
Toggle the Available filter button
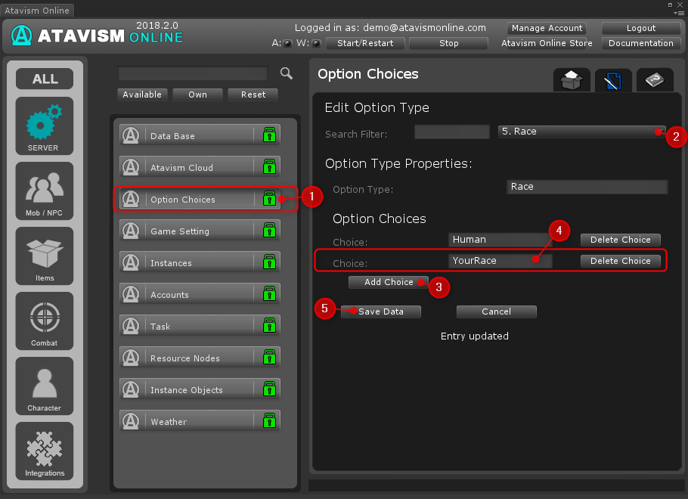(x=142, y=95)
